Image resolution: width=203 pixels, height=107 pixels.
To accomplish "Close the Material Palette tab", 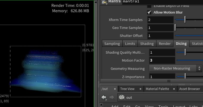I will coord(174,89).
